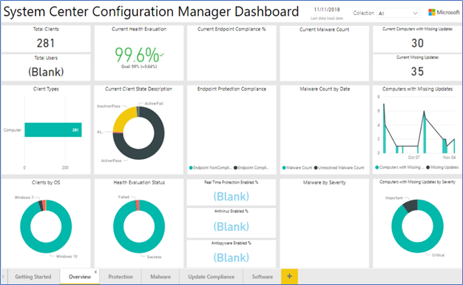Click the Malware Count legend dot
The image size is (463, 285).
284,168
